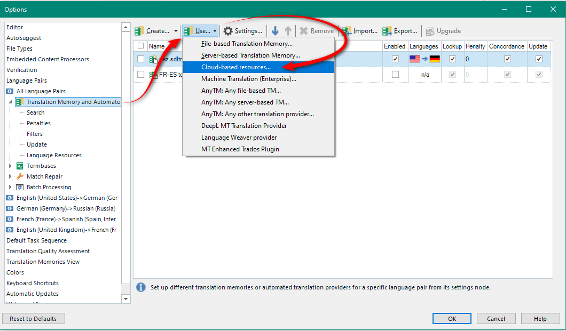Open Settings via the gear icon

[228, 31]
